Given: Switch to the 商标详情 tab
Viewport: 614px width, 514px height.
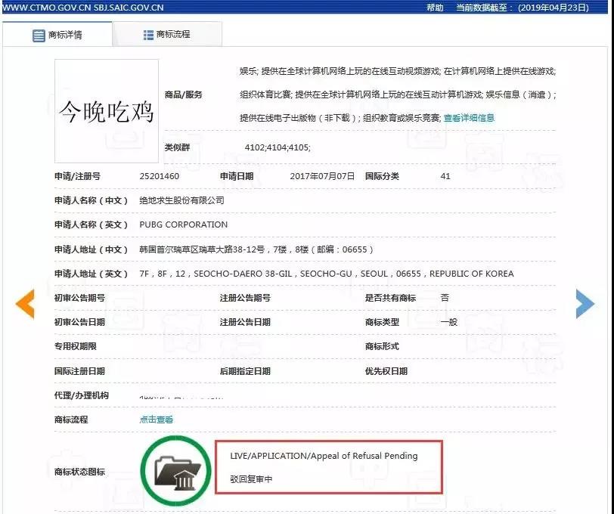Looking at the screenshot, I should click(57, 35).
